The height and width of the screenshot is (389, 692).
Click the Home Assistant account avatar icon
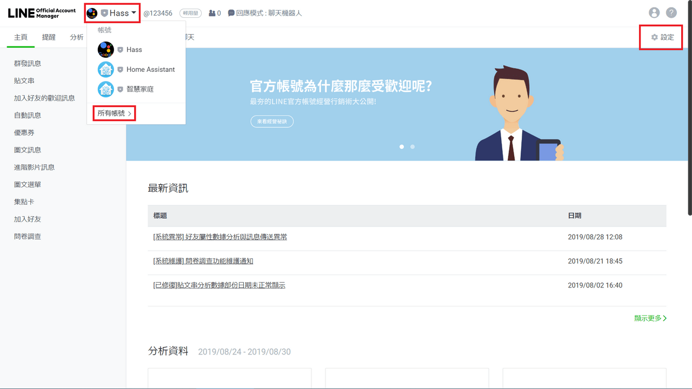[105, 69]
